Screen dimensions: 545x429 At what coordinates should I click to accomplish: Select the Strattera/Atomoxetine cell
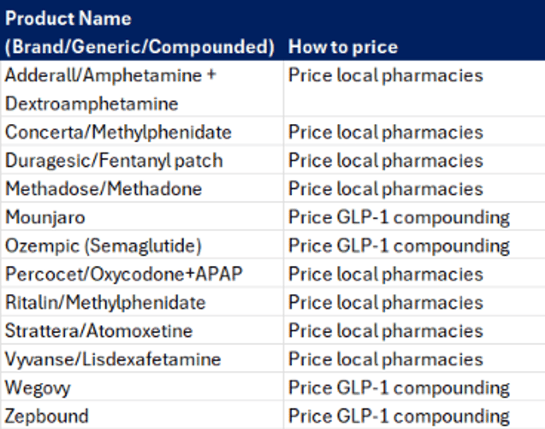click(99, 331)
